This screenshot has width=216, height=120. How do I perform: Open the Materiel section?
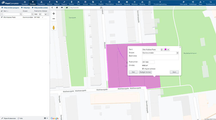(57, 3)
